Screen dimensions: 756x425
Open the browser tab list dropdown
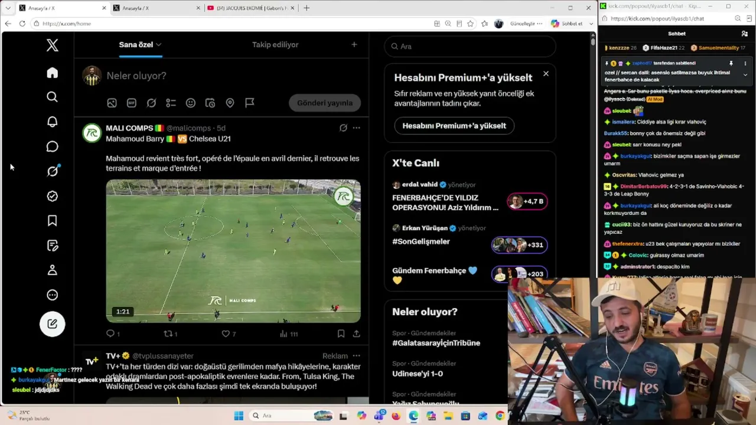click(x=8, y=8)
